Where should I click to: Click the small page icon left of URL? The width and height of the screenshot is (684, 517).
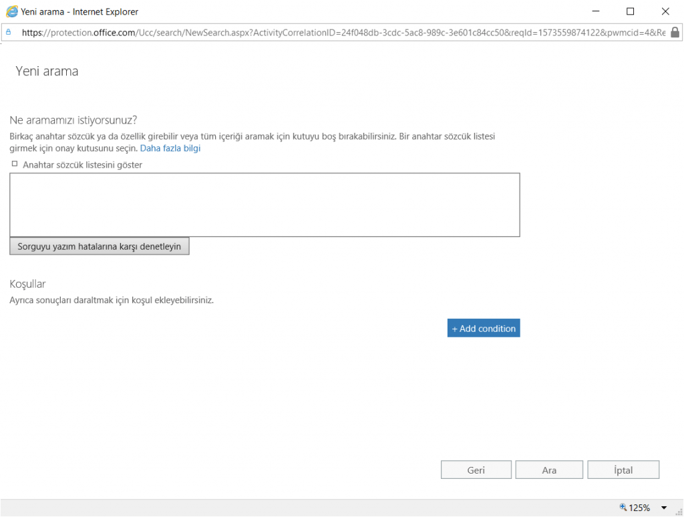(9, 32)
